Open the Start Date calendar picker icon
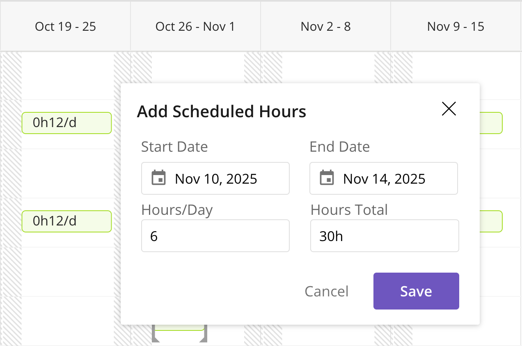 tap(158, 178)
